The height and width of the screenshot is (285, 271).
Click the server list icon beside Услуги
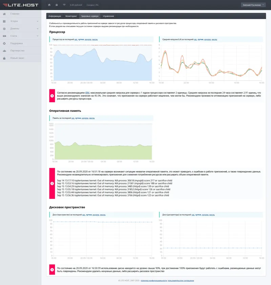pyautogui.click(x=4, y=21)
